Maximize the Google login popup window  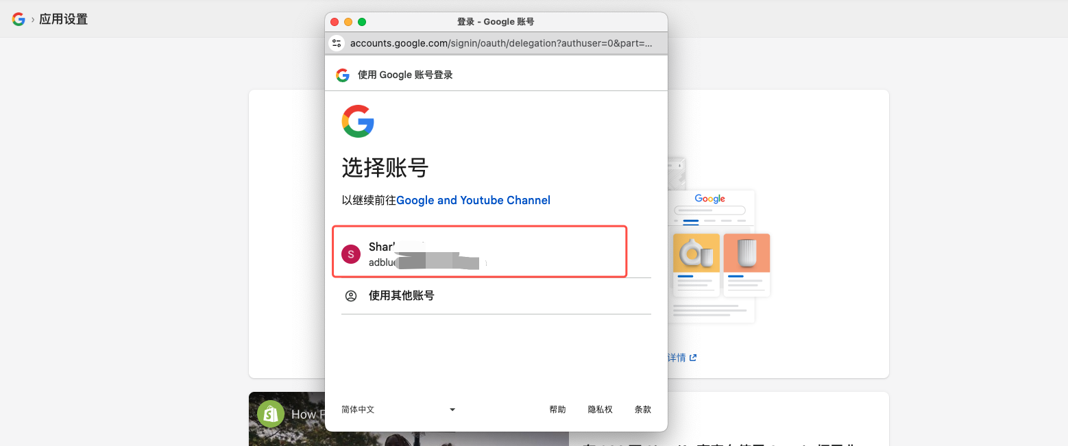pyautogui.click(x=362, y=22)
